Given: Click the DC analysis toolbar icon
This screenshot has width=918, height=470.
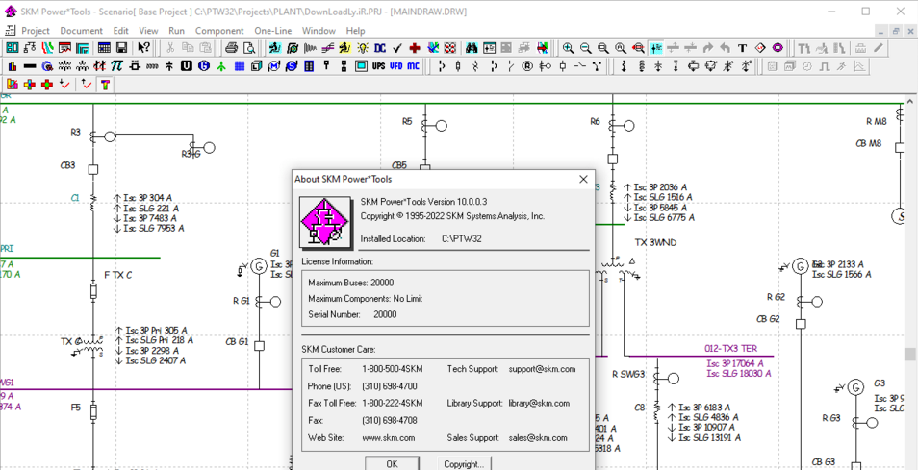Looking at the screenshot, I should (380, 48).
